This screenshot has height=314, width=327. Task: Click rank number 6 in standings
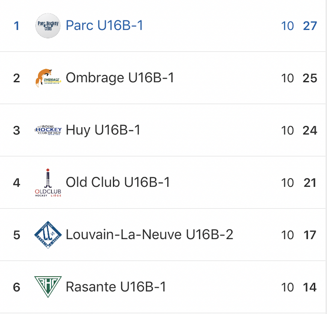point(16,287)
